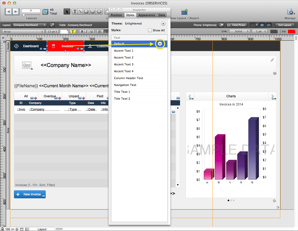The height and width of the screenshot is (231, 298).
Task: Click the red Fill color swatch
Action: (x=292, y=31)
